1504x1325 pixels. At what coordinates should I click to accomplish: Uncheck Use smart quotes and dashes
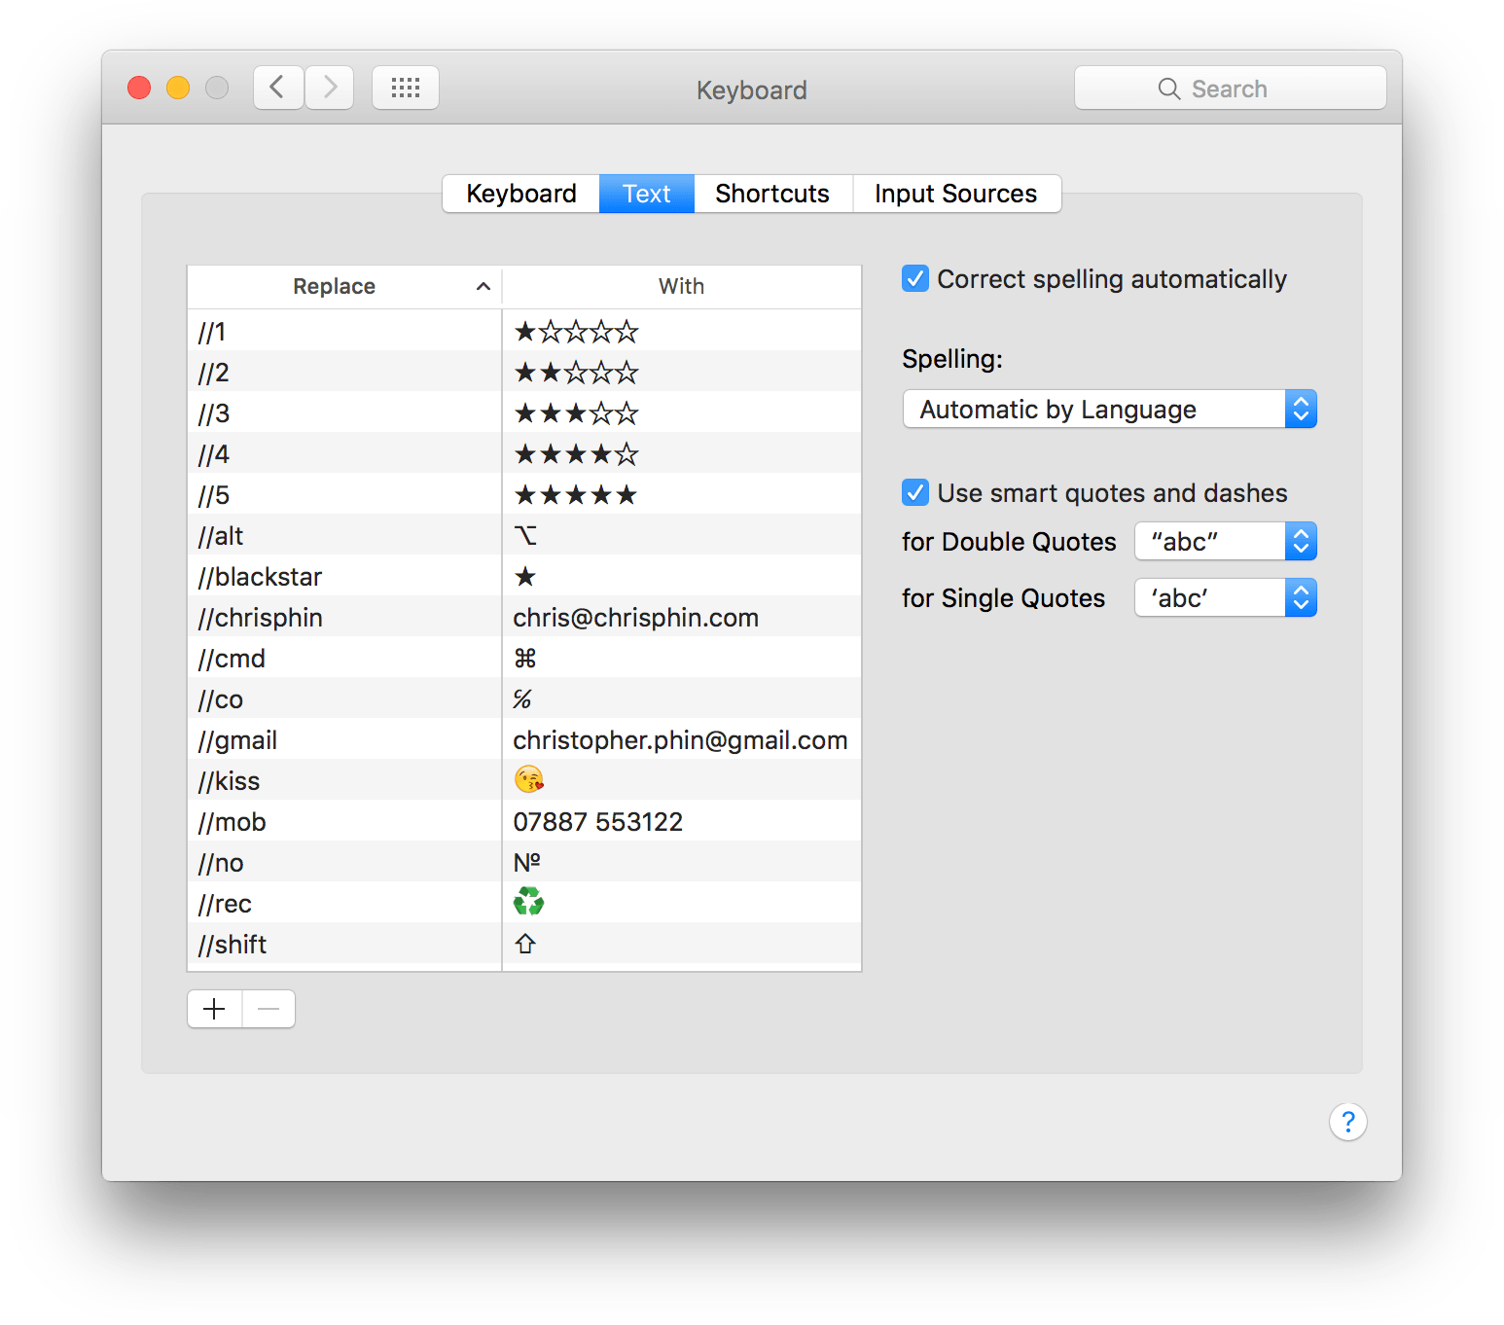[914, 492]
